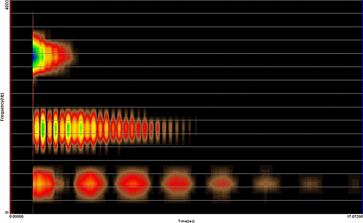Screen dimensions: 363x223
Task: Click the second low-frequency beat blob
Action: pos(90,184)
